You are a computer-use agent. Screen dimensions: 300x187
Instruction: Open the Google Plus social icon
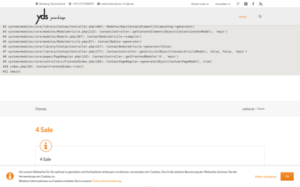click(238, 4)
